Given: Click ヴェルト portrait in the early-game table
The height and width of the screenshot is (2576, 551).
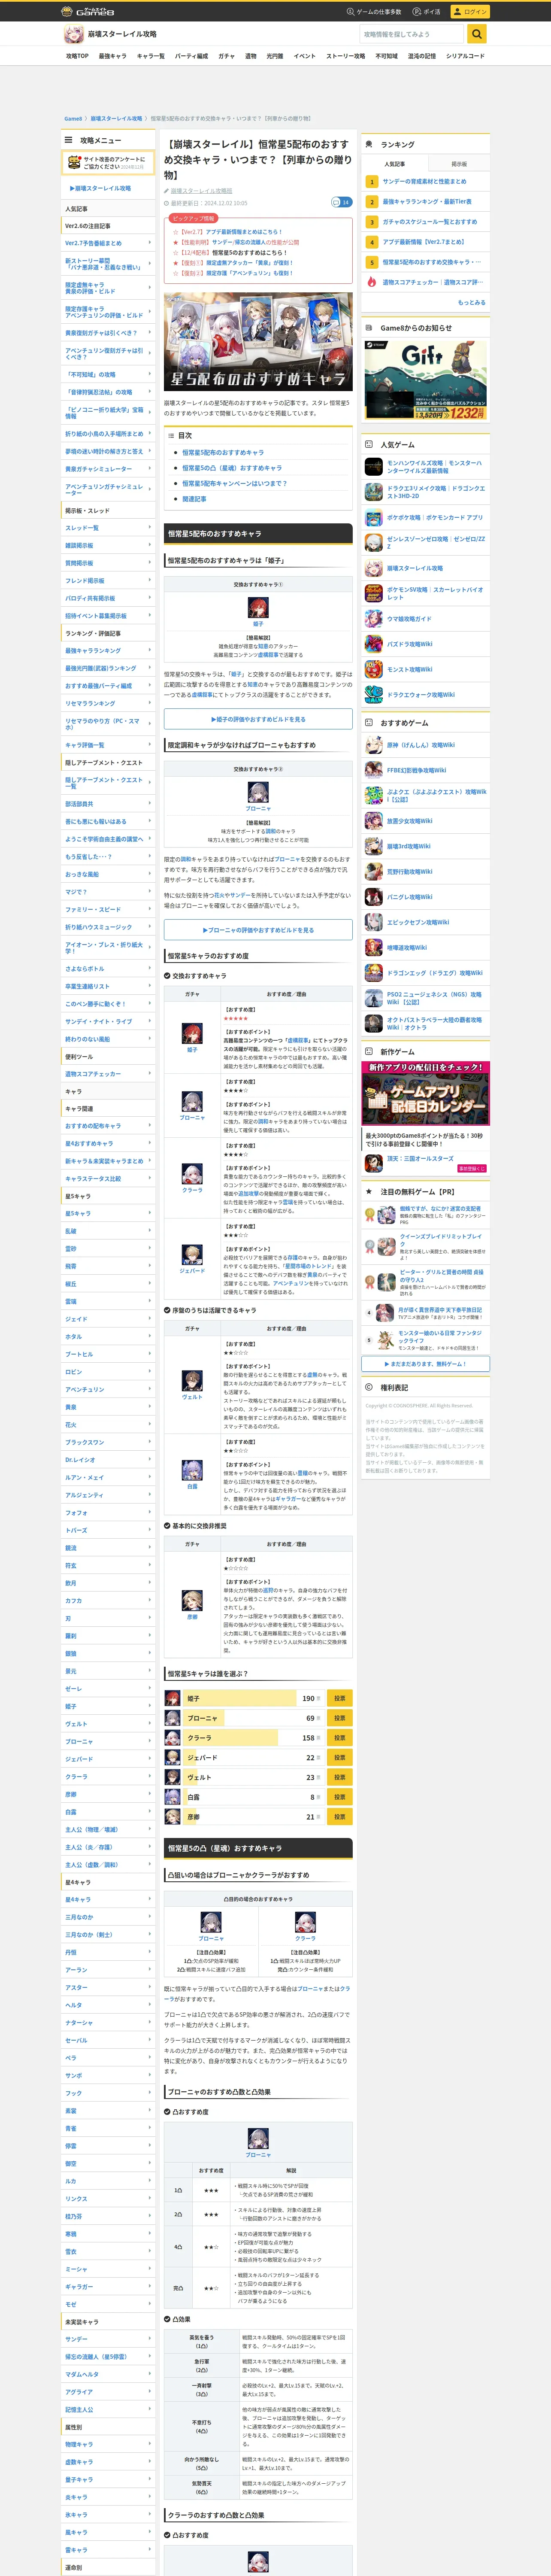Looking at the screenshot, I should pyautogui.click(x=192, y=1381).
